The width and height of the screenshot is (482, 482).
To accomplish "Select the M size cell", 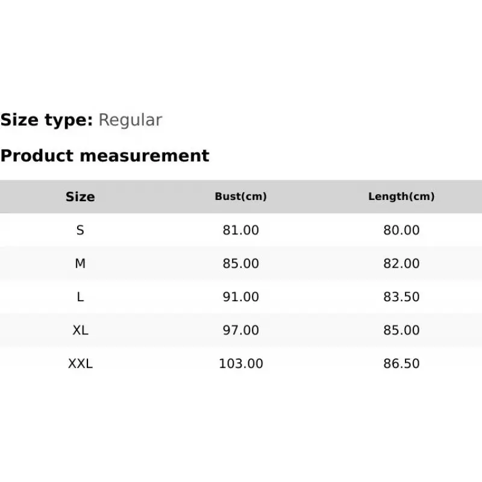I will tap(80, 263).
